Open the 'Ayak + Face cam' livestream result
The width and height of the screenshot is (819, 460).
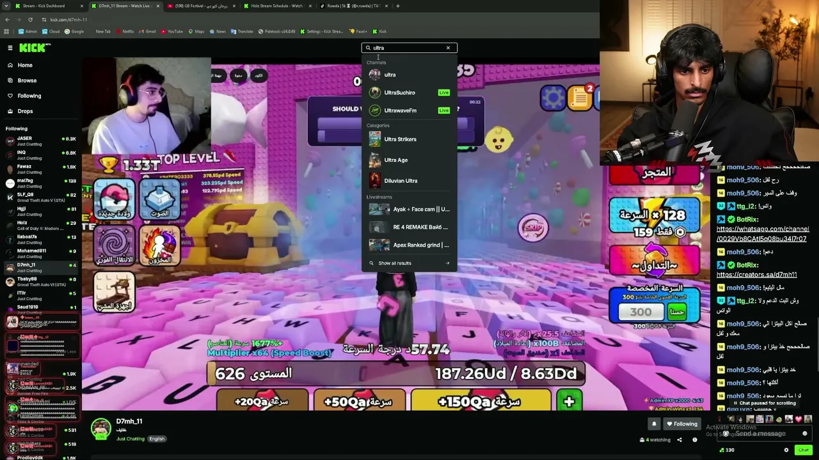tap(409, 209)
